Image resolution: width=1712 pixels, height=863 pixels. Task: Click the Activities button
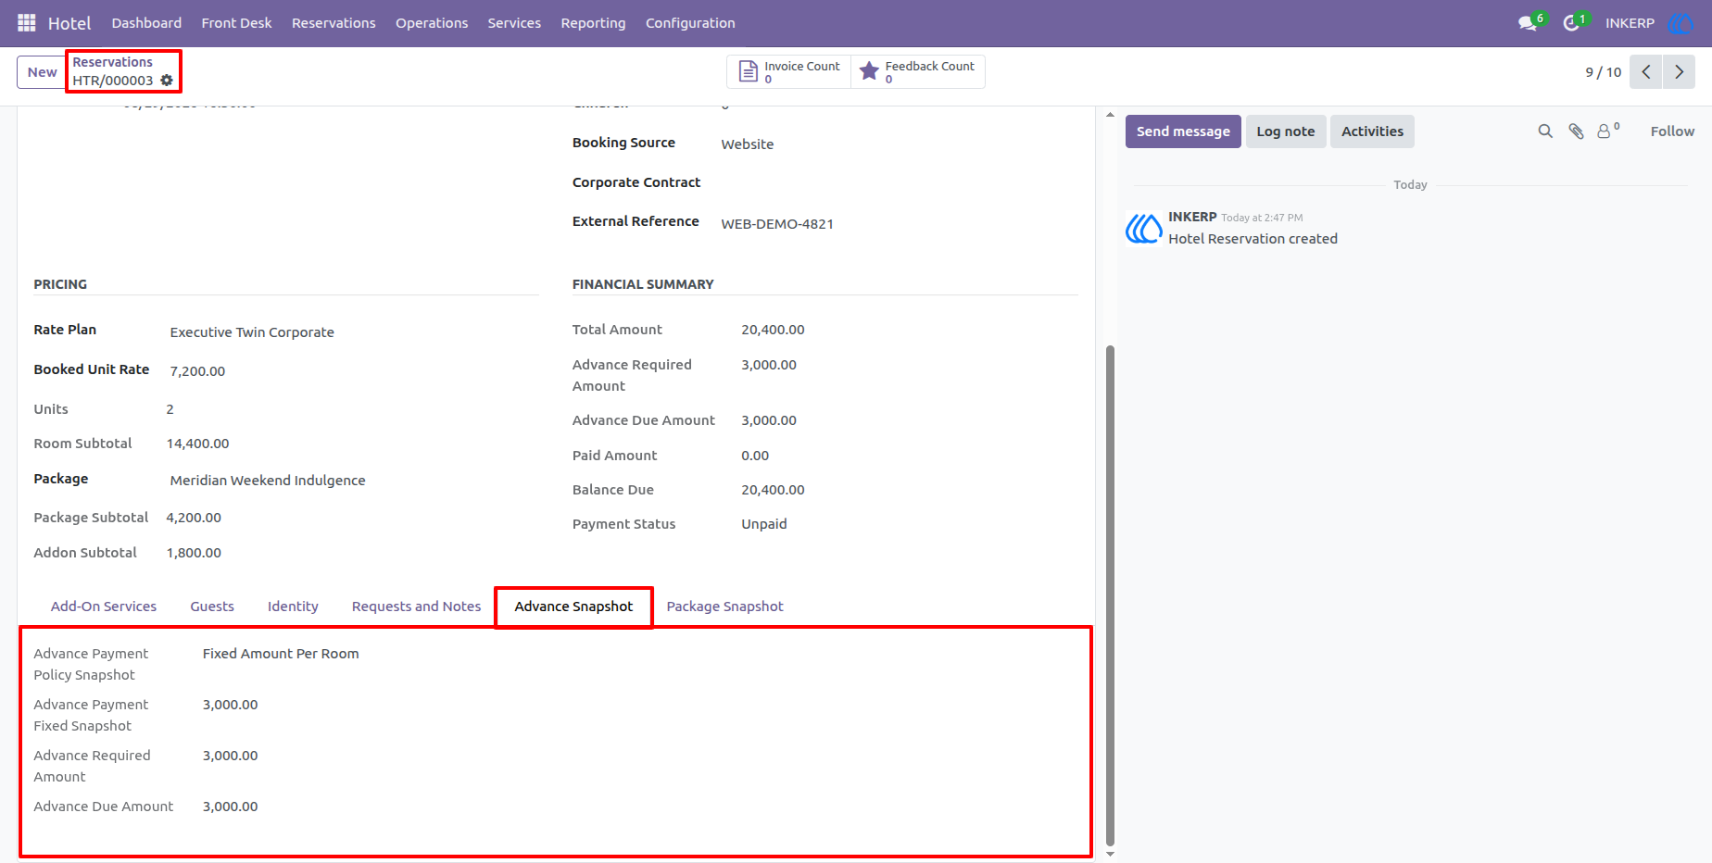tap(1372, 131)
